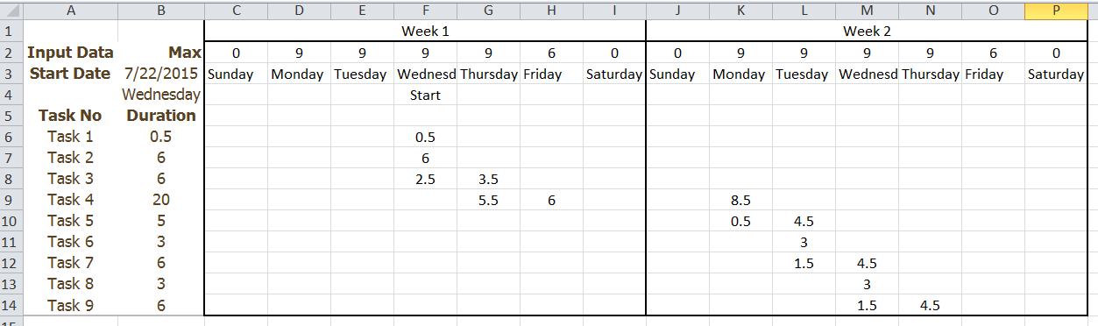Select column A header
This screenshot has height=326, width=1098.
pos(70,11)
